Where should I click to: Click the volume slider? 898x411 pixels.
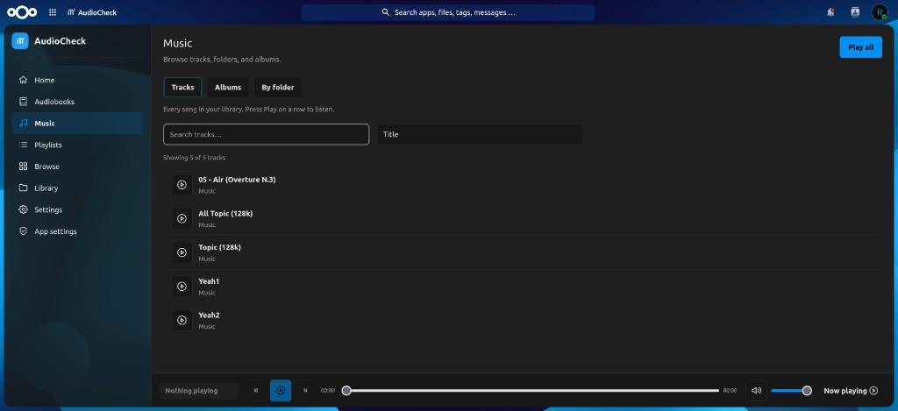(x=791, y=390)
